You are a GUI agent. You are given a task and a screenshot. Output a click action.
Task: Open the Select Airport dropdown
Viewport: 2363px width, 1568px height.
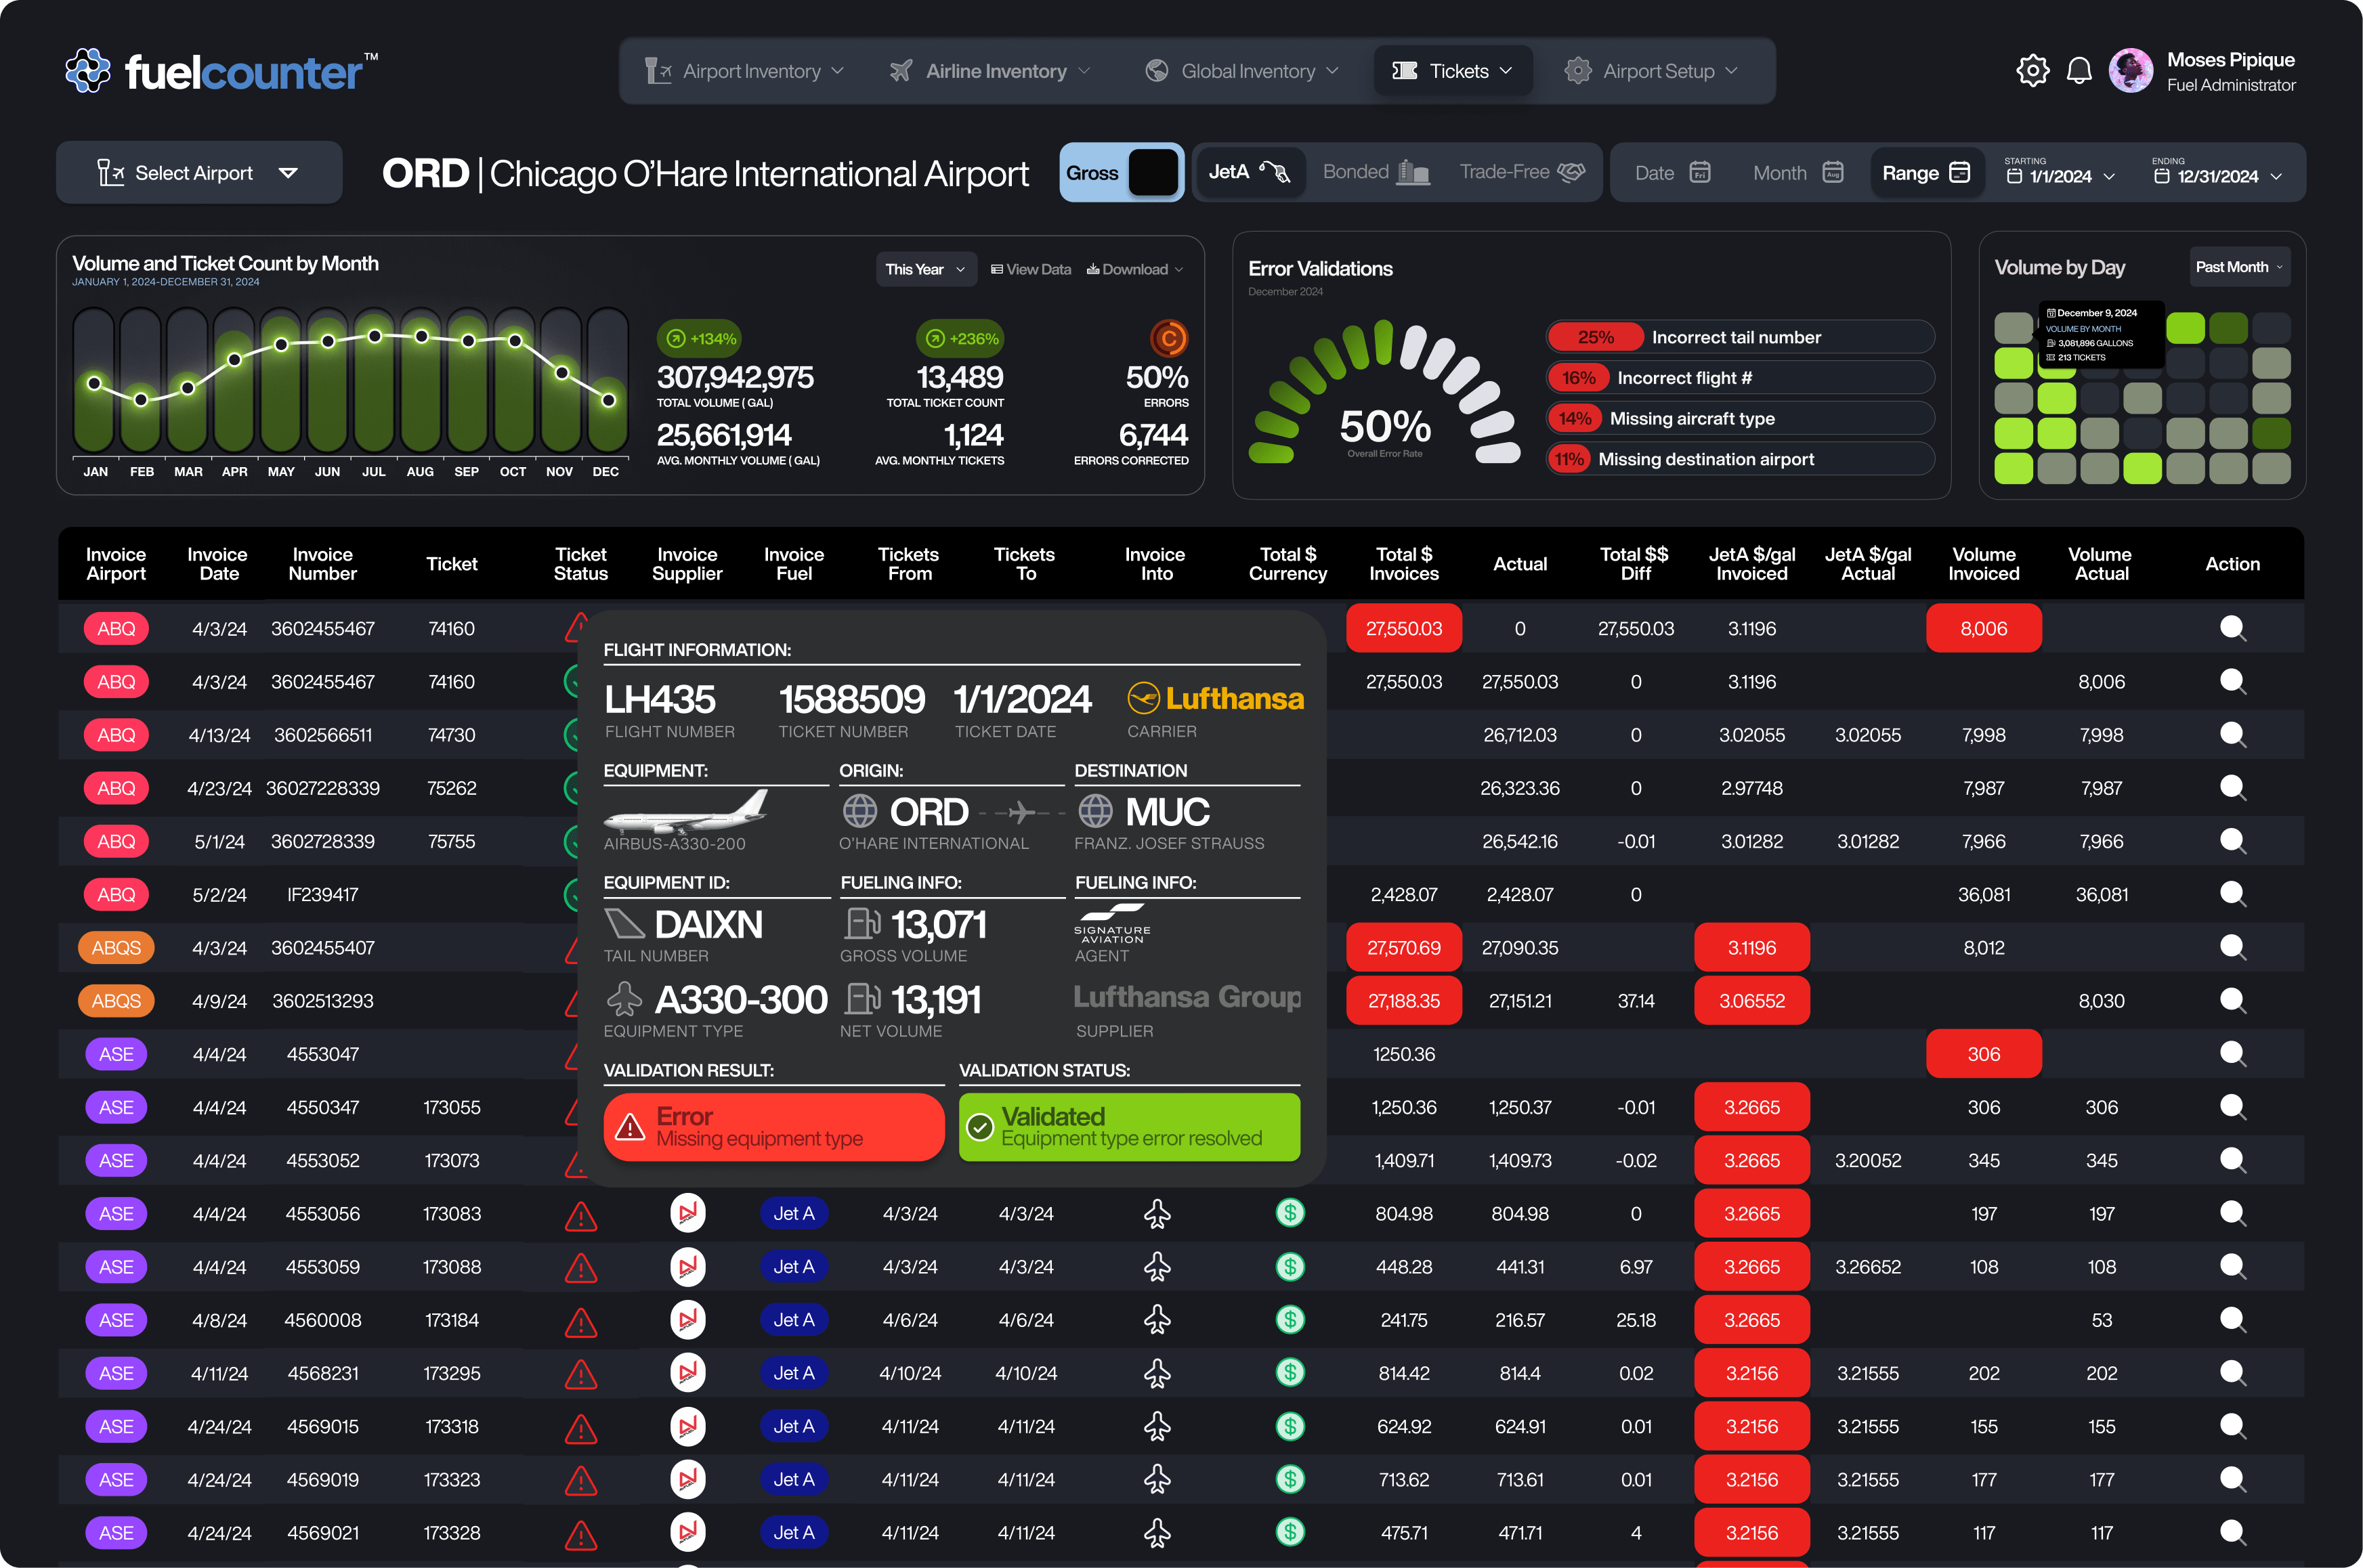(199, 173)
